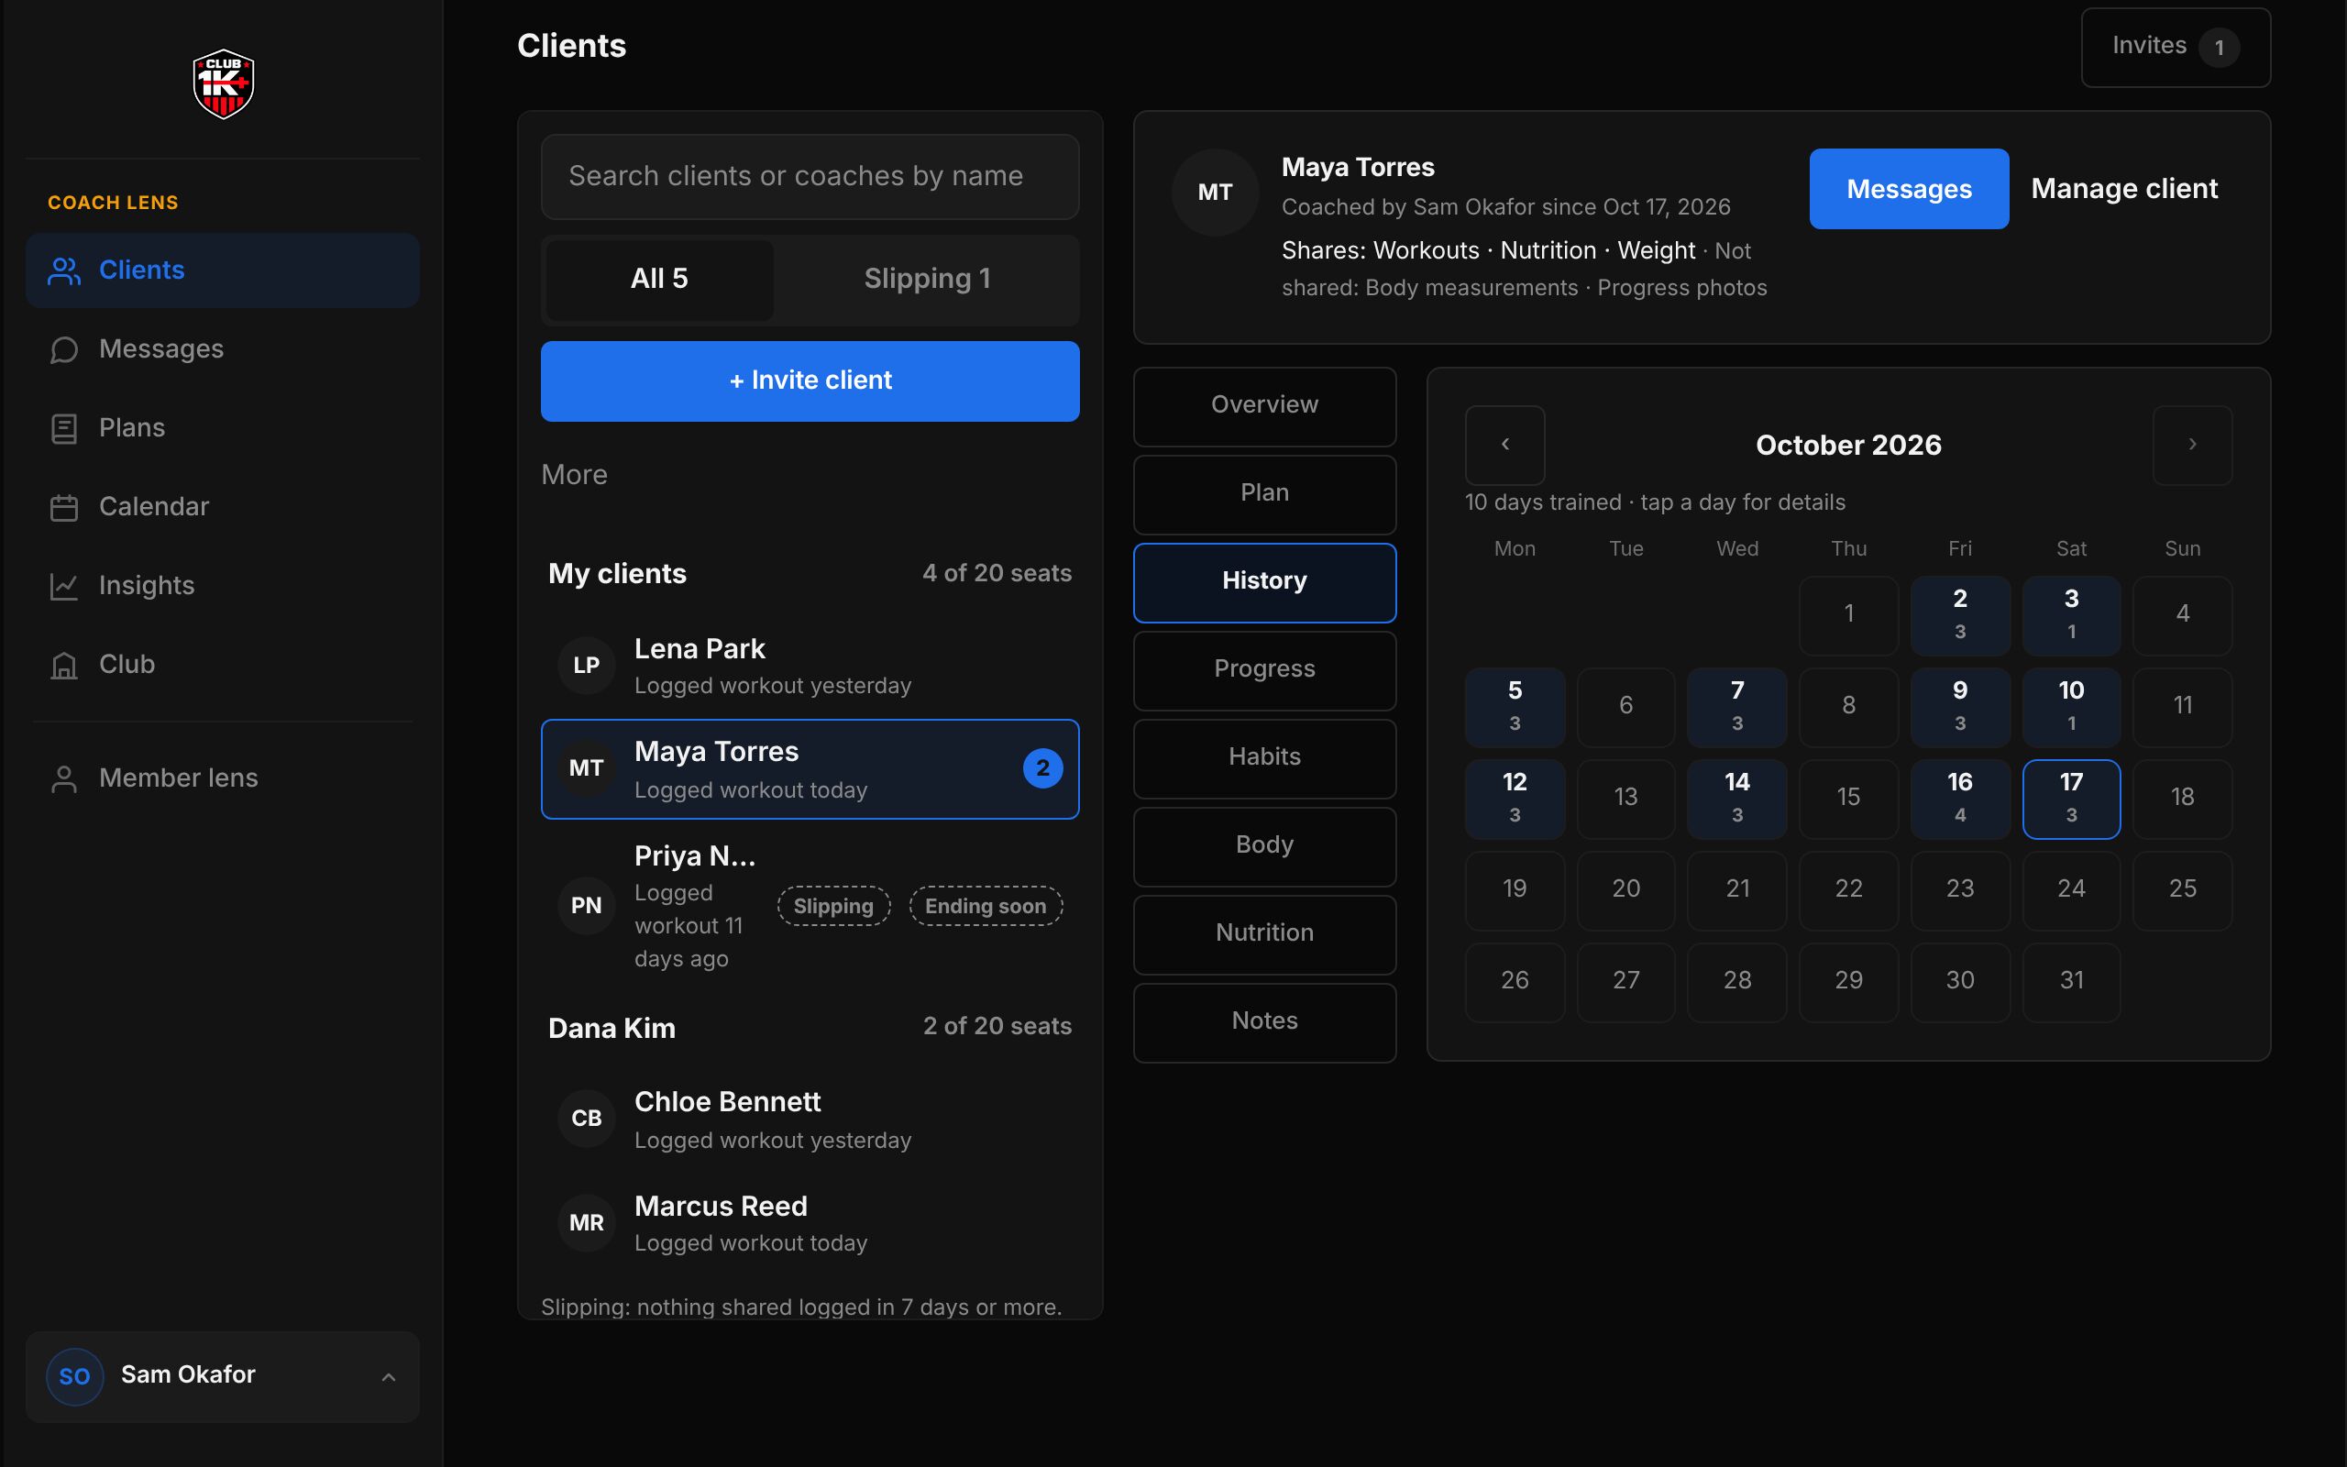Go to the previous month in the calendar
Viewport: 2347px width, 1467px height.
pyautogui.click(x=1504, y=445)
